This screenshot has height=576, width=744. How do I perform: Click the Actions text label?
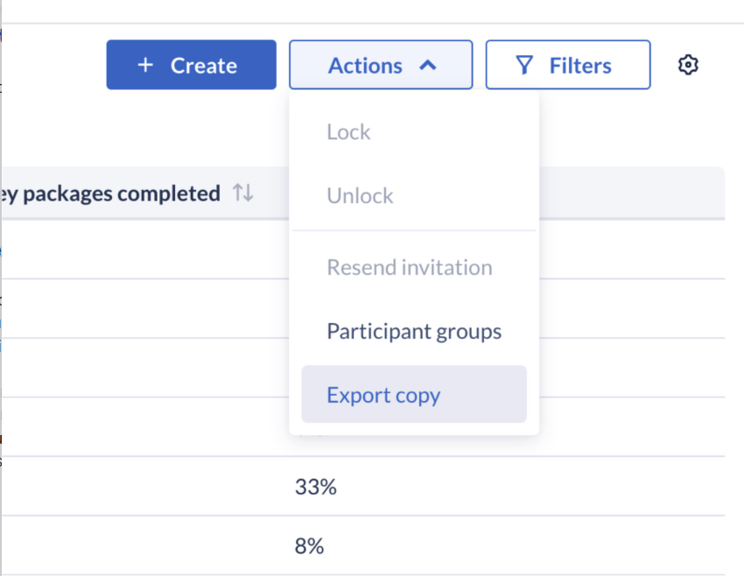pos(365,66)
